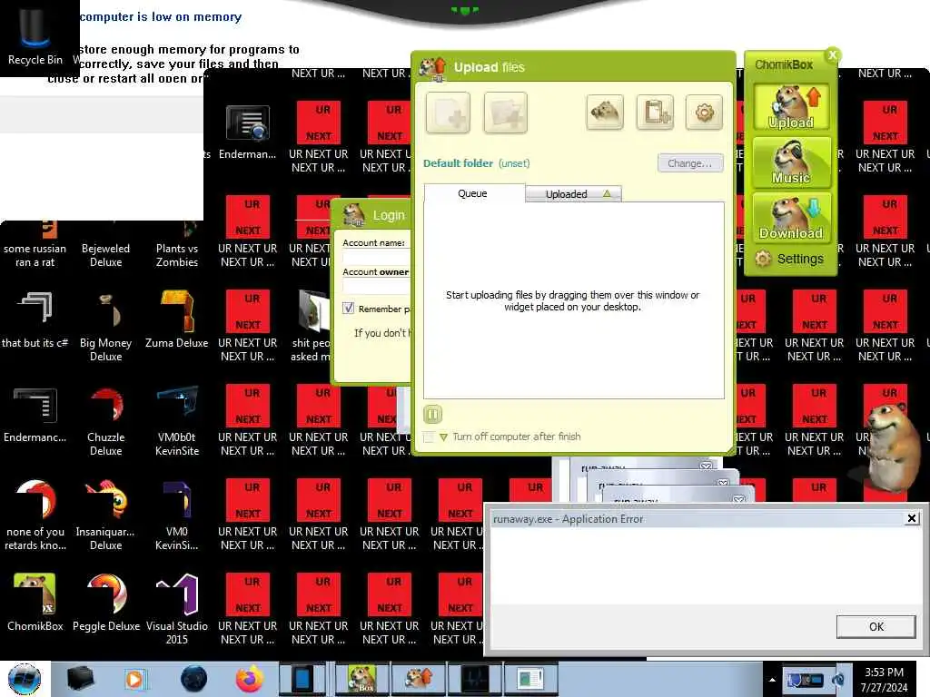Viewport: 930px width, 697px height.
Task: Open the media player taskbar icon
Action: pyautogui.click(x=134, y=679)
